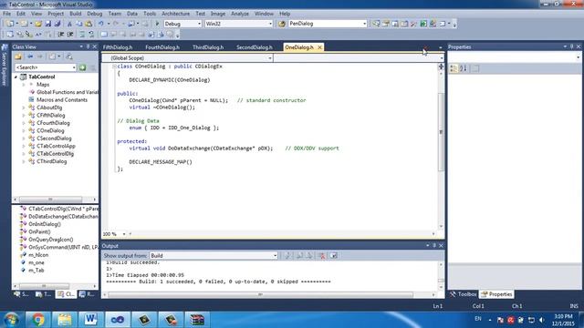Click the WinRAR icon in the taskbar

pyautogui.click(x=197, y=320)
